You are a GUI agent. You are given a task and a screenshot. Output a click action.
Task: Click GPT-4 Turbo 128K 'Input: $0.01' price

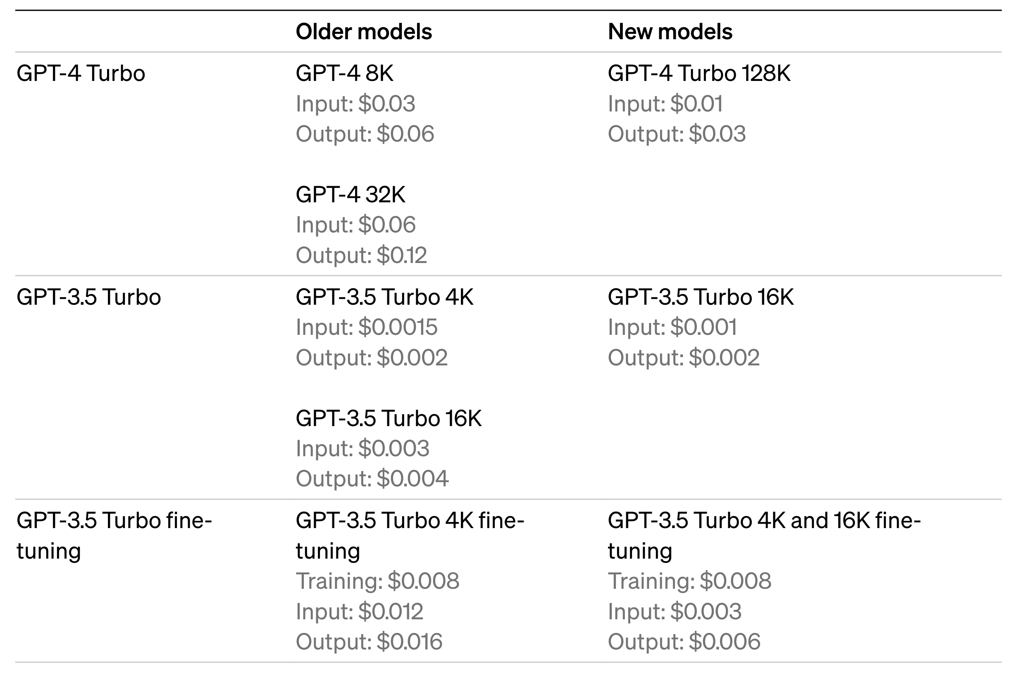click(665, 104)
